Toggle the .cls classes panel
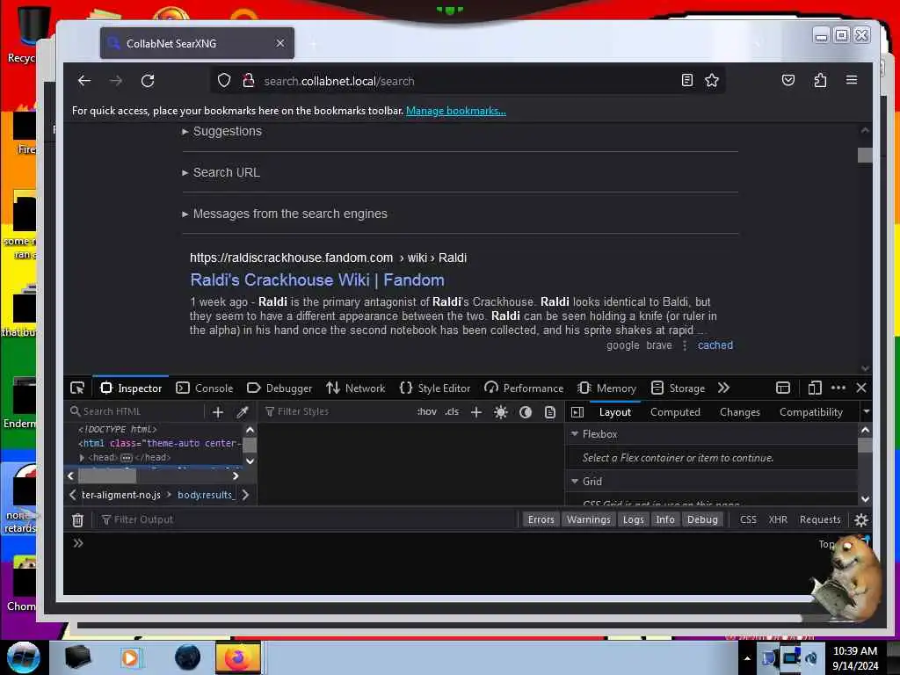 tap(452, 411)
